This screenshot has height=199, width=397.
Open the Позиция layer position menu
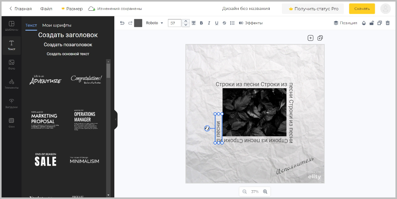pyautogui.click(x=345, y=23)
